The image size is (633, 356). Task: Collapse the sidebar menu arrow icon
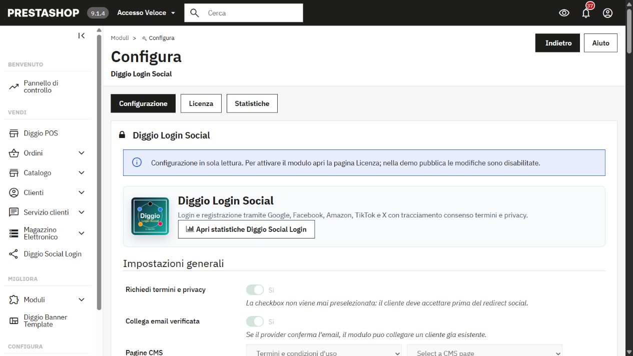pyautogui.click(x=82, y=35)
